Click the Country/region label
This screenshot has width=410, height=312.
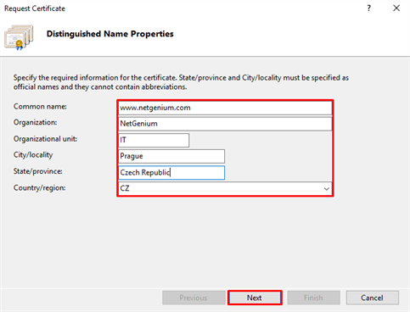[x=39, y=187]
